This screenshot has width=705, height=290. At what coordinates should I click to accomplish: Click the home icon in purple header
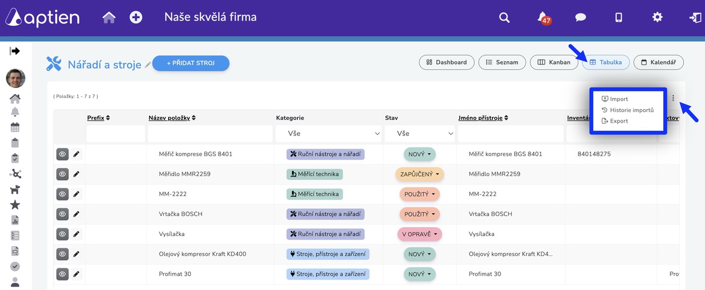point(109,18)
